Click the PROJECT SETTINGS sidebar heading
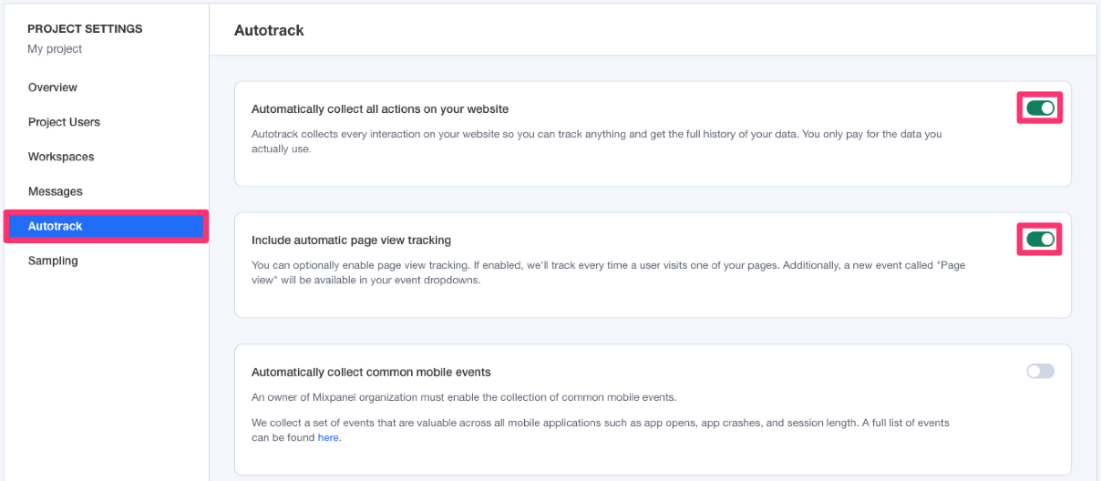Image resolution: width=1101 pixels, height=481 pixels. pos(85,29)
